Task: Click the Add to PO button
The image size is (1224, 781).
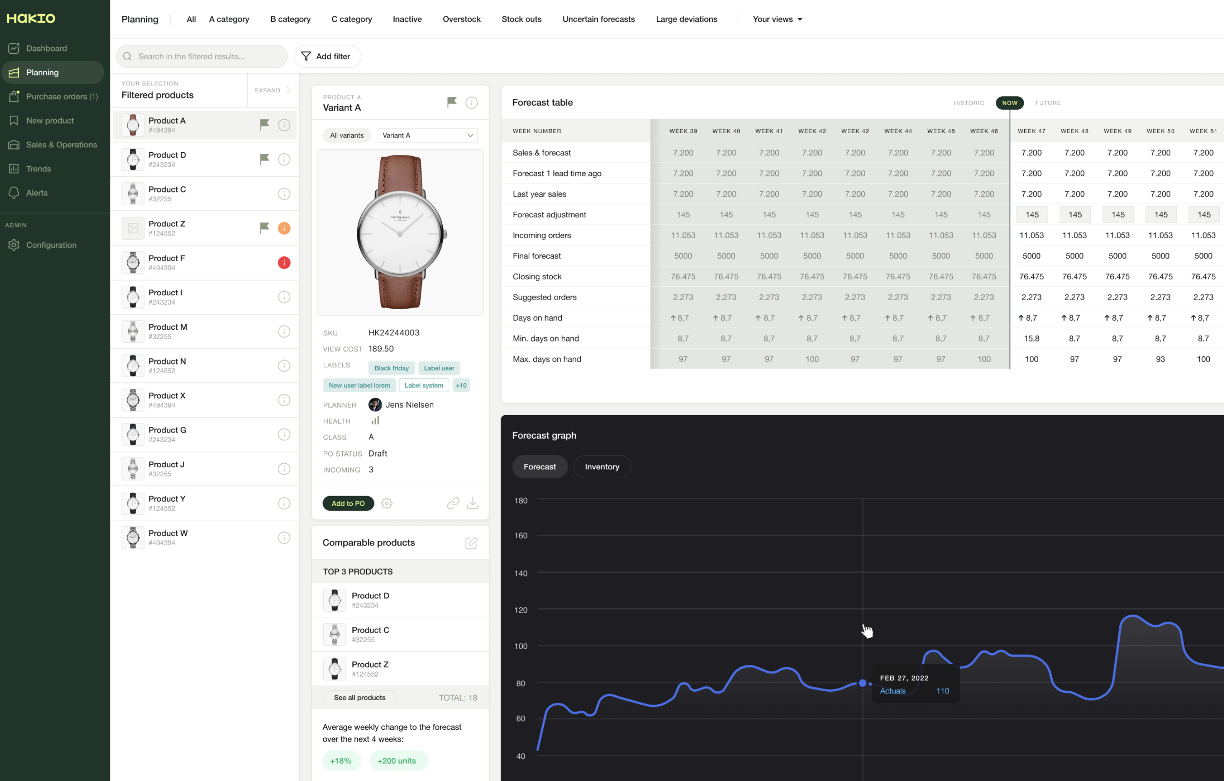Action: (x=348, y=503)
